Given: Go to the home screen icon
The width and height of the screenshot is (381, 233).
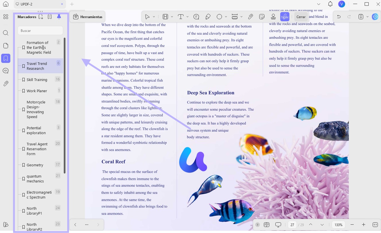Looking at the screenshot, I should (x=6, y=4).
